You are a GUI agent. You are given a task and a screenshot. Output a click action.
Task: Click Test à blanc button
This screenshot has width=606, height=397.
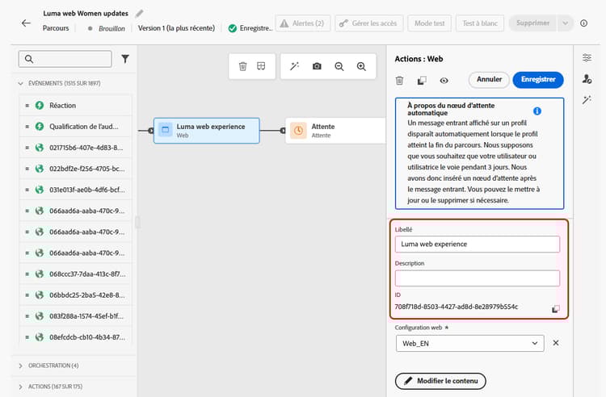click(480, 23)
